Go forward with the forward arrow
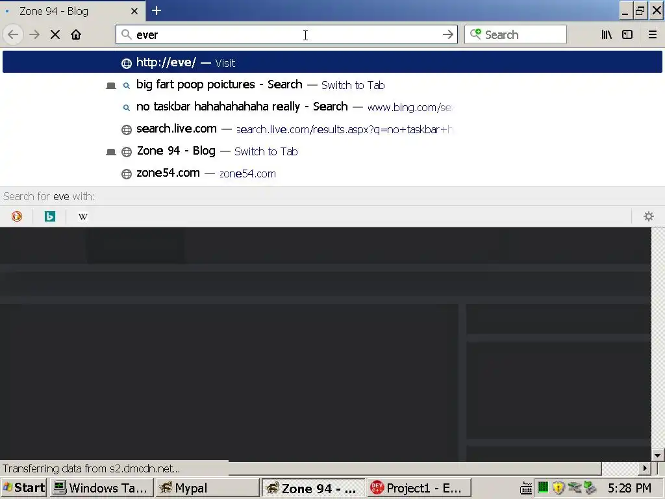This screenshot has width=665, height=499. 34,34
